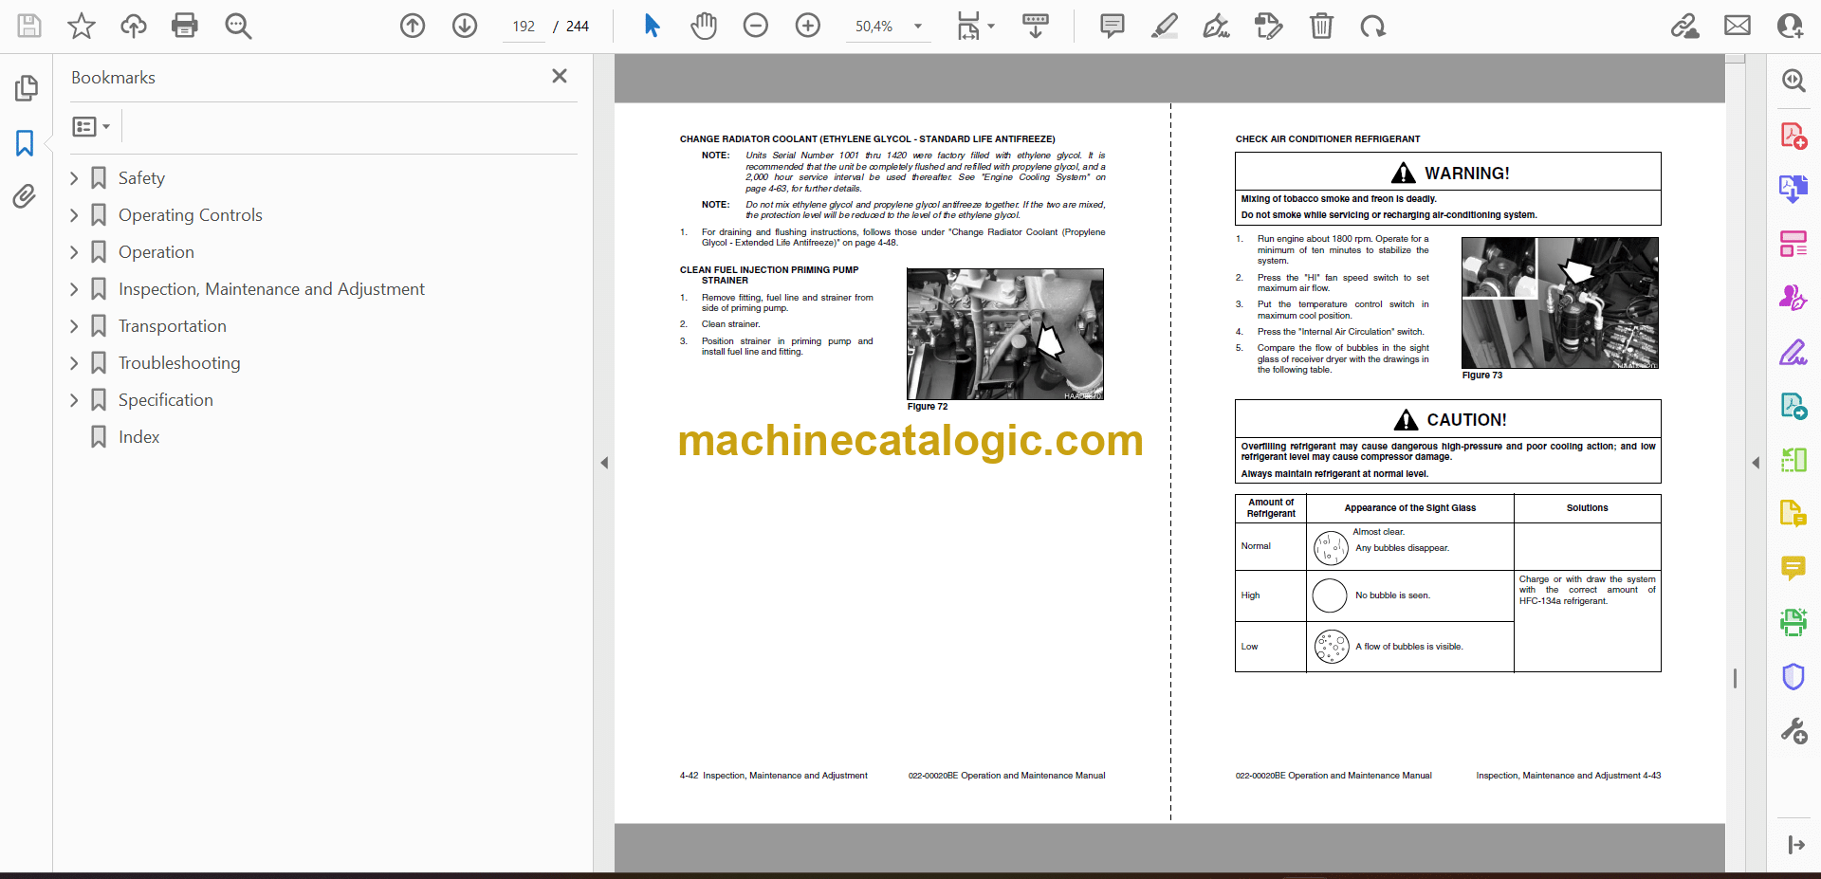Open the attachments paperclip panel

click(x=25, y=196)
